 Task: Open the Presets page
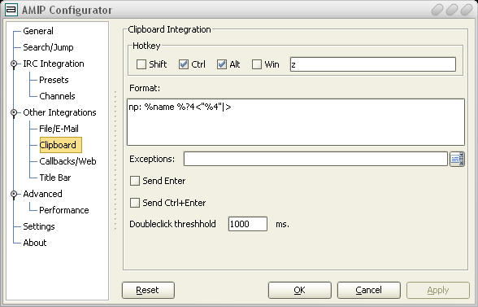(54, 80)
